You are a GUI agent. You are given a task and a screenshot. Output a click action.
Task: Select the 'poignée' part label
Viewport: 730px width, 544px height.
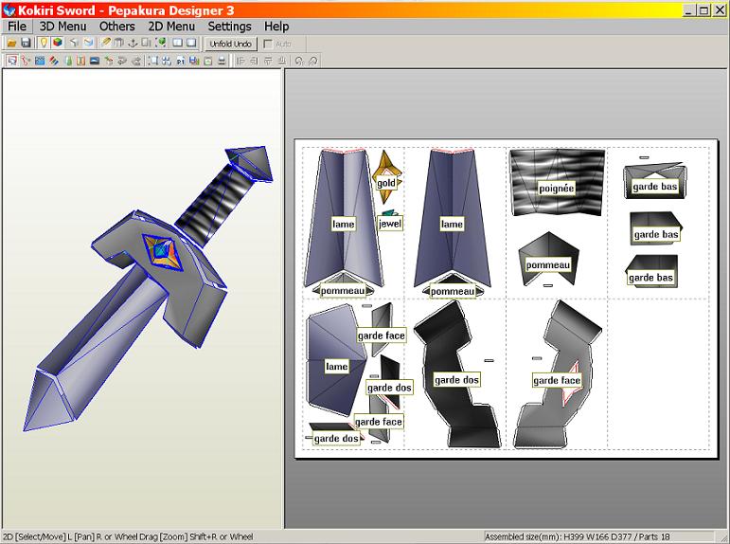pyautogui.click(x=557, y=189)
